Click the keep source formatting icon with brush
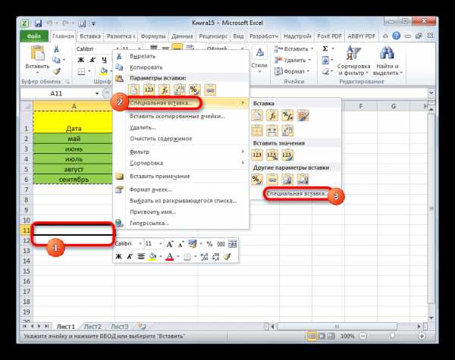Viewport: 455px width, 360px height. [x=303, y=115]
